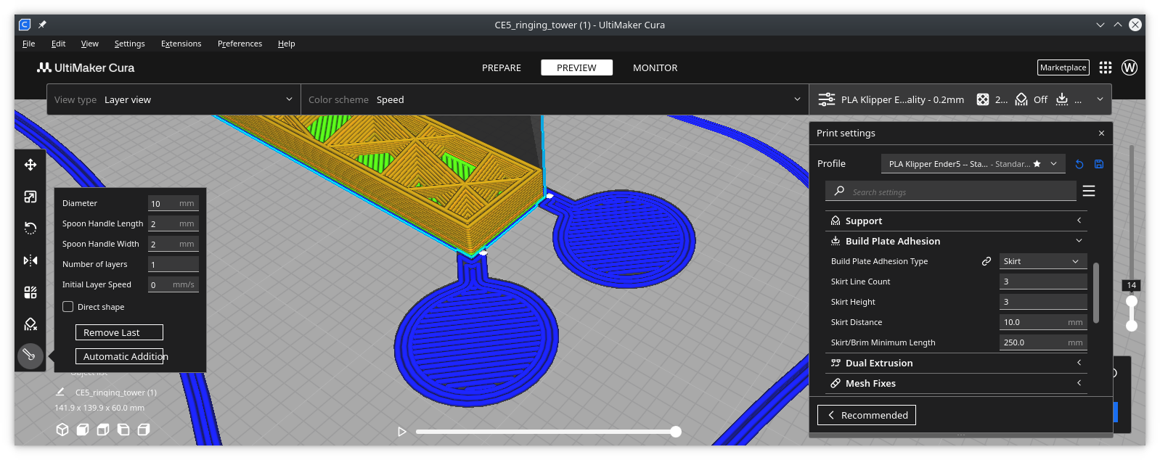Toggle the settings visibility hamburger menu

click(x=1089, y=191)
